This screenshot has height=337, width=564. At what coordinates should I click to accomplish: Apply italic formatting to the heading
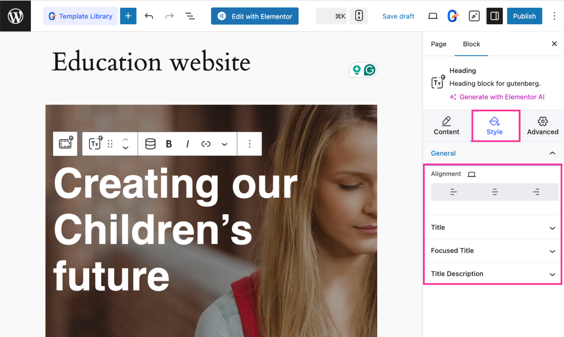pyautogui.click(x=187, y=144)
